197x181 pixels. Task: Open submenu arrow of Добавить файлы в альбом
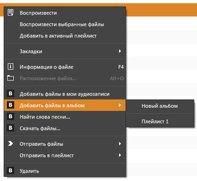(x=120, y=105)
